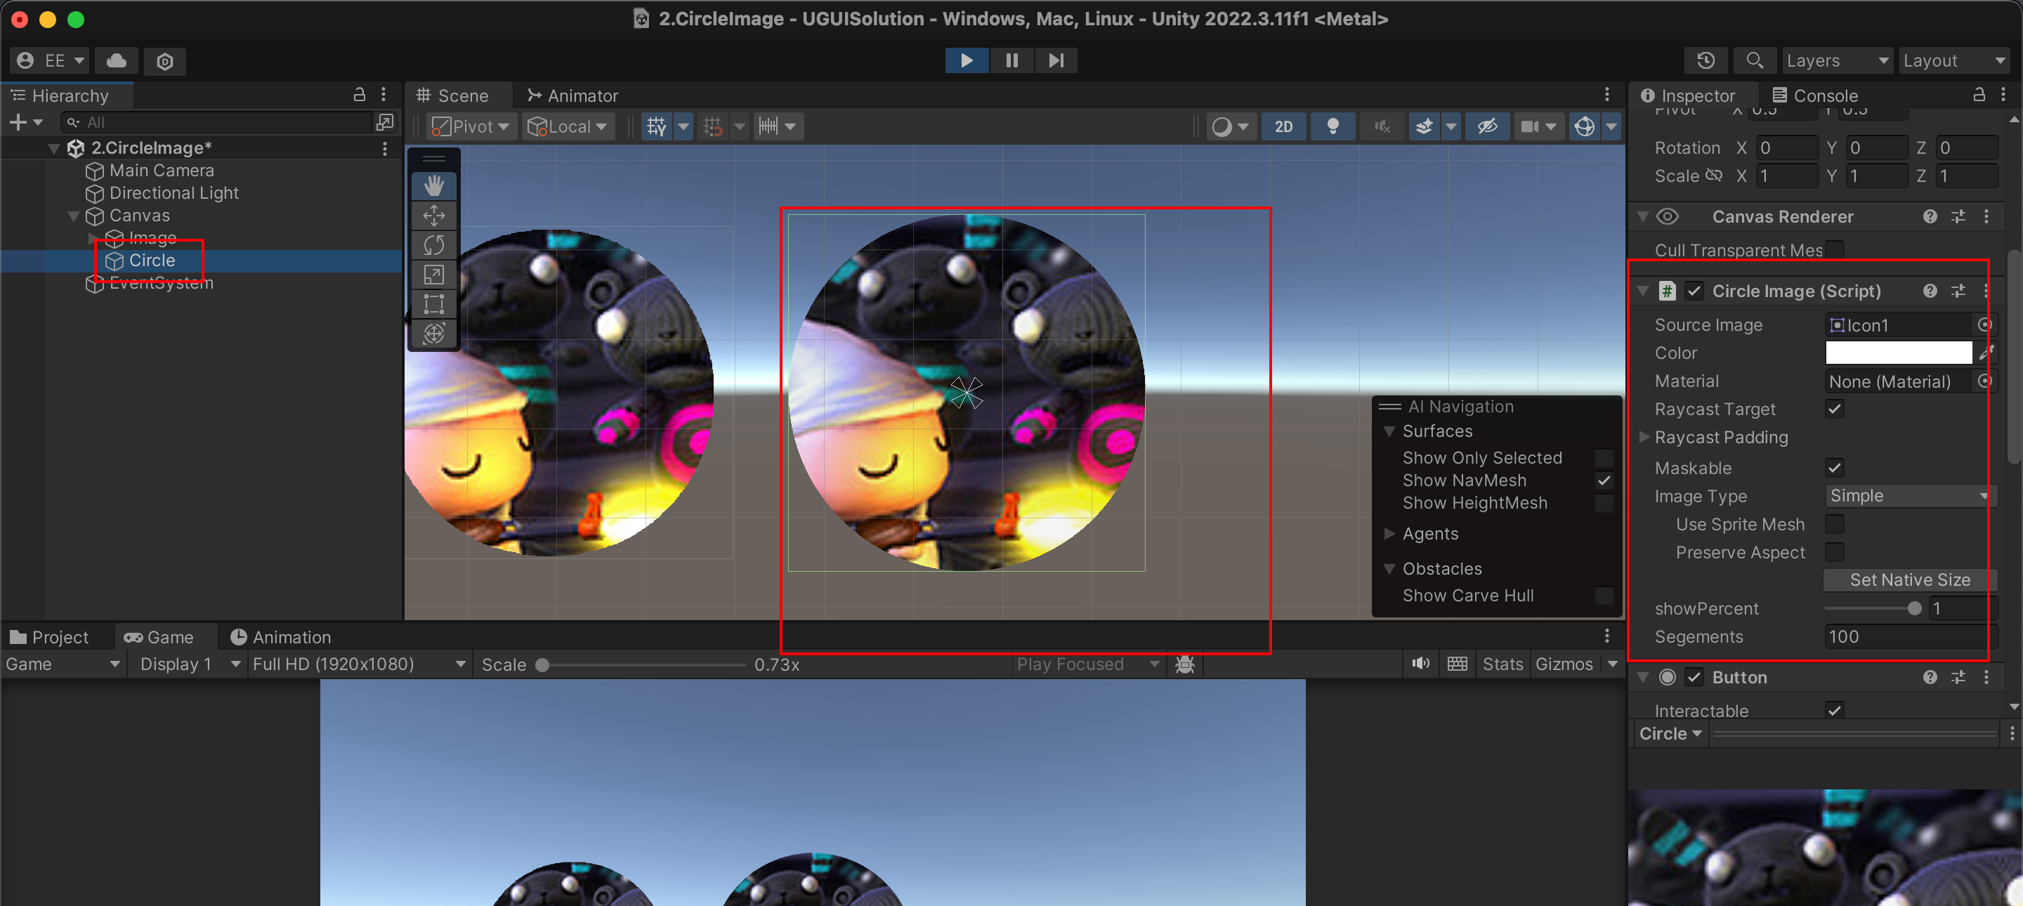2023x906 pixels.
Task: Select the Hand view tool
Action: coord(433,185)
